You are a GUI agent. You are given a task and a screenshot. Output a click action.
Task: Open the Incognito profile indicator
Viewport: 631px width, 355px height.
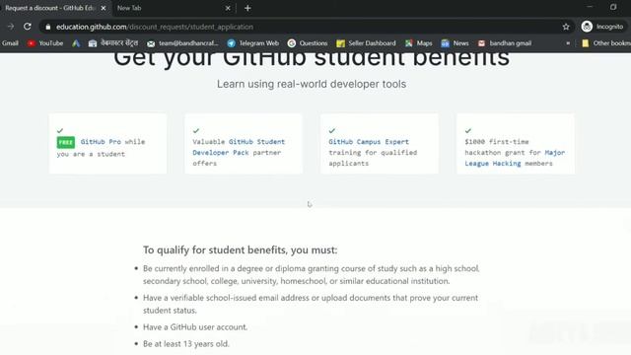[x=602, y=27]
